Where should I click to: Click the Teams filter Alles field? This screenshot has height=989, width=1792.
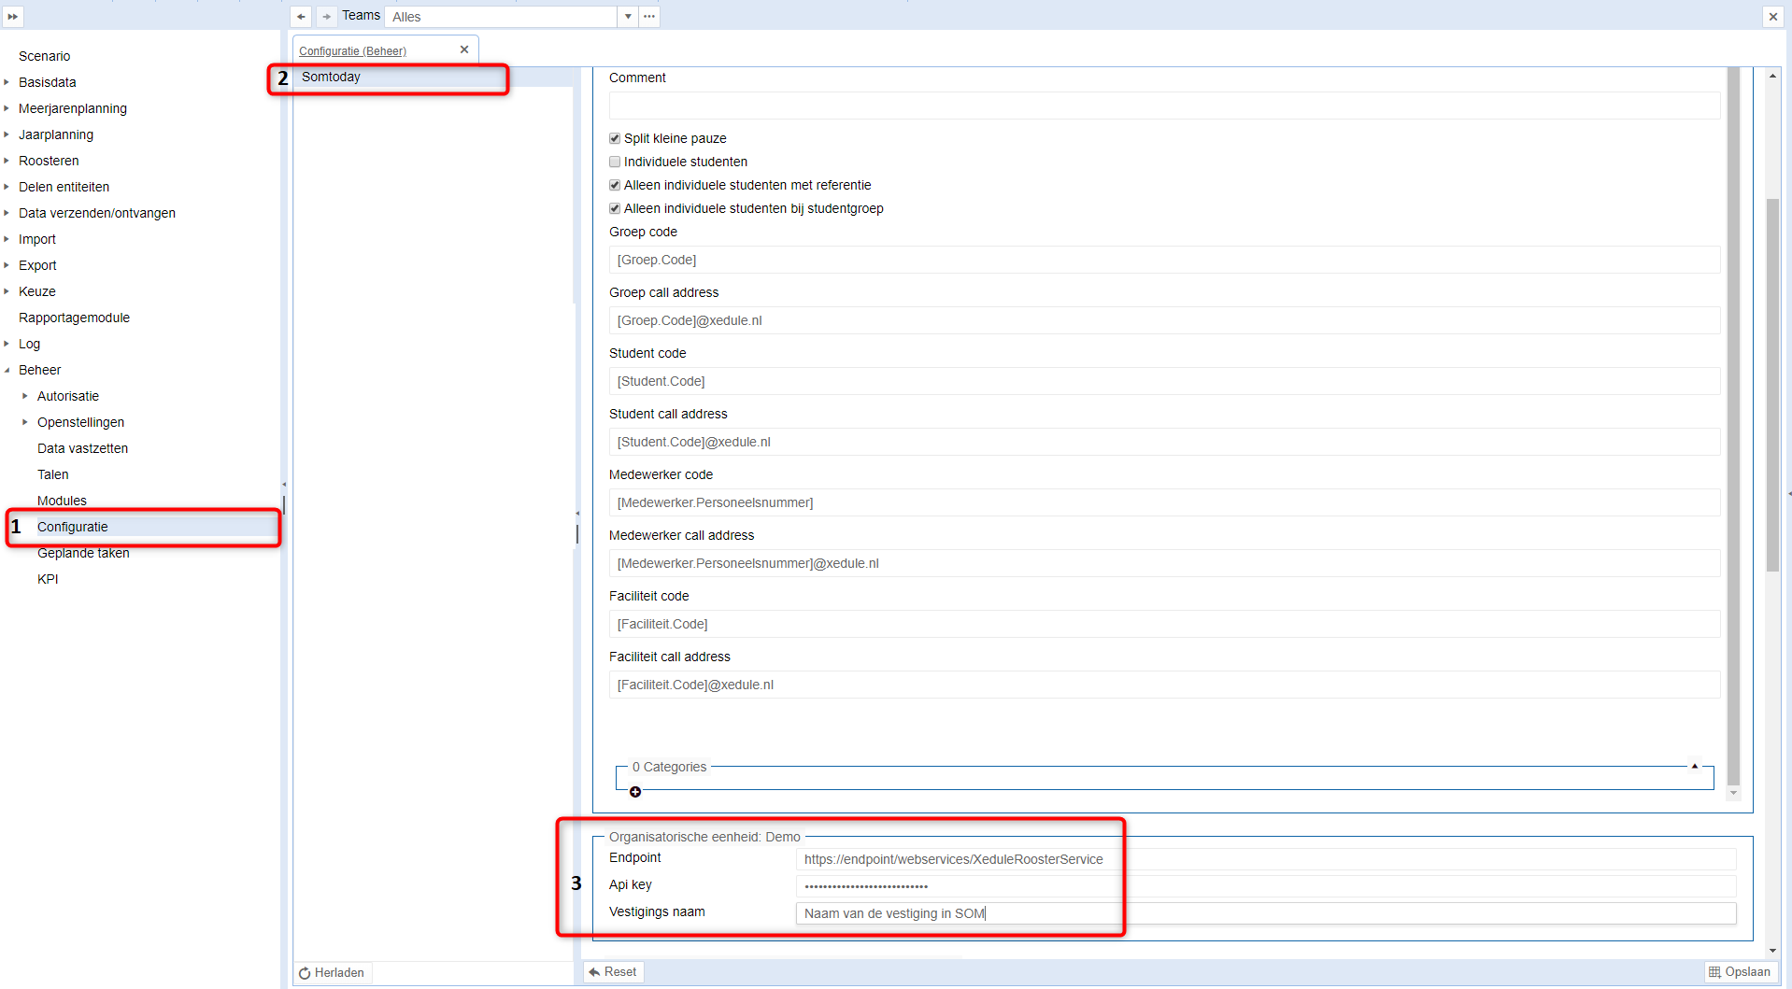point(501,16)
